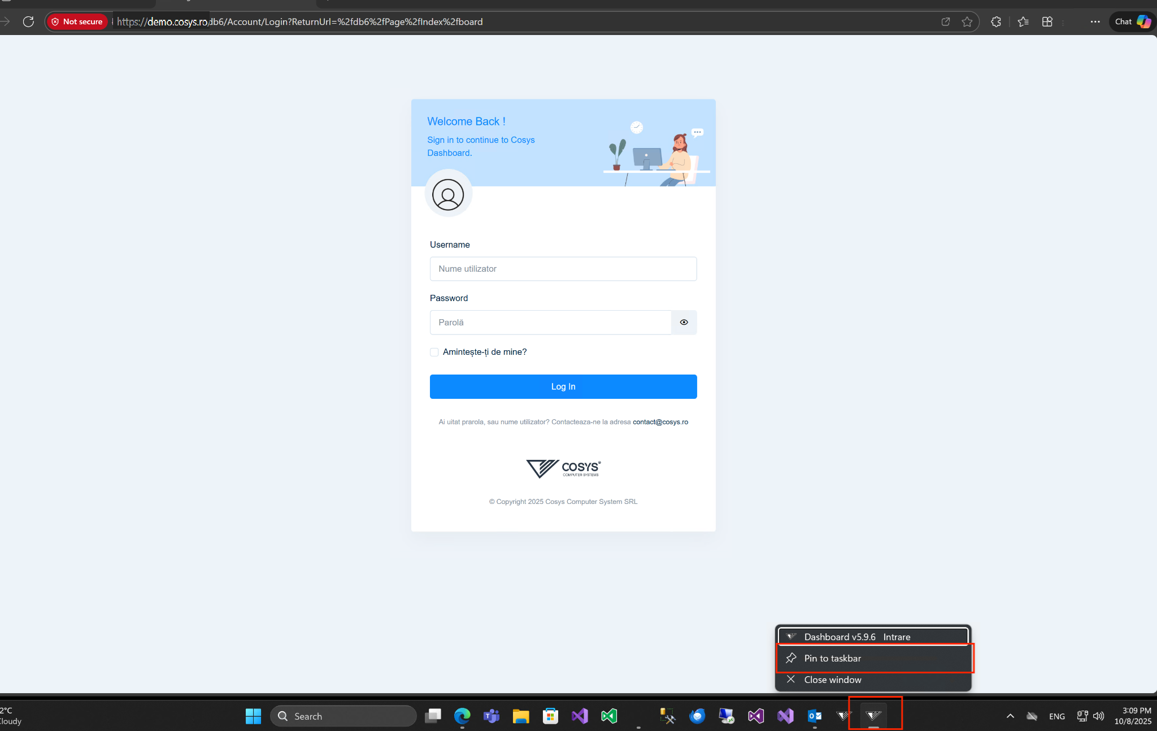Image resolution: width=1157 pixels, height=731 pixels.
Task: Click the taskbar Search box
Action: tap(343, 716)
